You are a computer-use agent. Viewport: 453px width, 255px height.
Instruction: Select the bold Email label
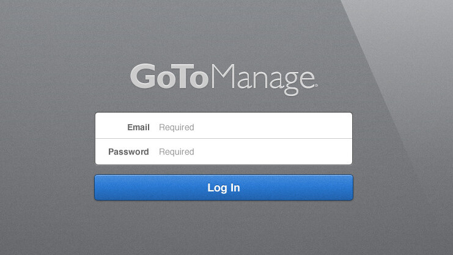tap(138, 127)
